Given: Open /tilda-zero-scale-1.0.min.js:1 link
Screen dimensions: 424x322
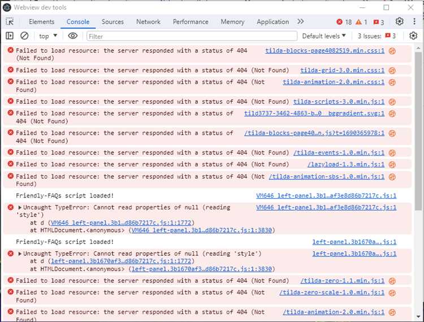Looking at the screenshot, I should (332, 293).
